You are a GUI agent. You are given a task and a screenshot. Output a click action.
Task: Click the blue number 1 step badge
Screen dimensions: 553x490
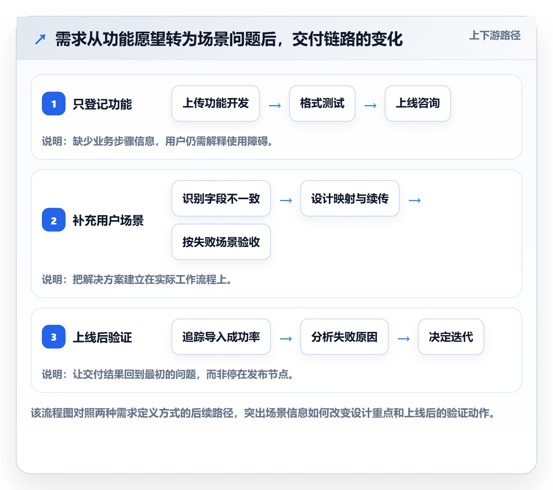[54, 104]
